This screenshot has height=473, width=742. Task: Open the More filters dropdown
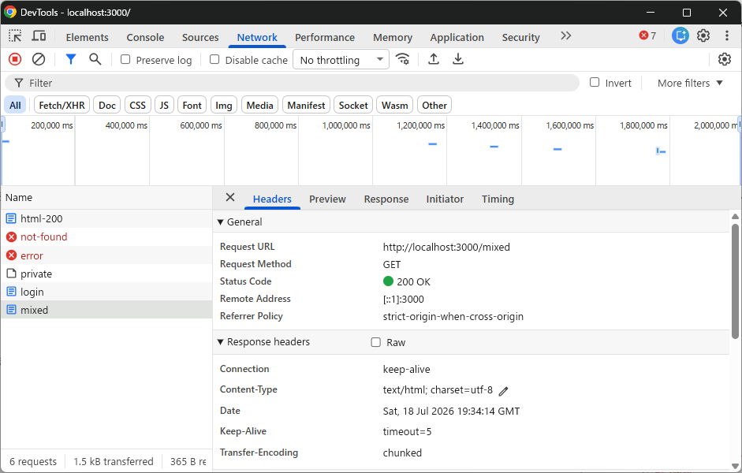coord(691,84)
